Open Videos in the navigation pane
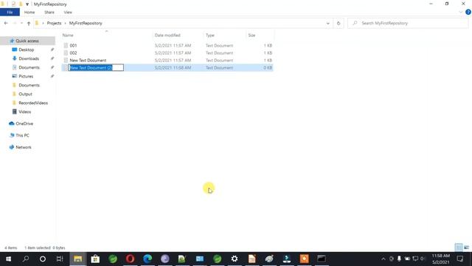 [x=24, y=112]
